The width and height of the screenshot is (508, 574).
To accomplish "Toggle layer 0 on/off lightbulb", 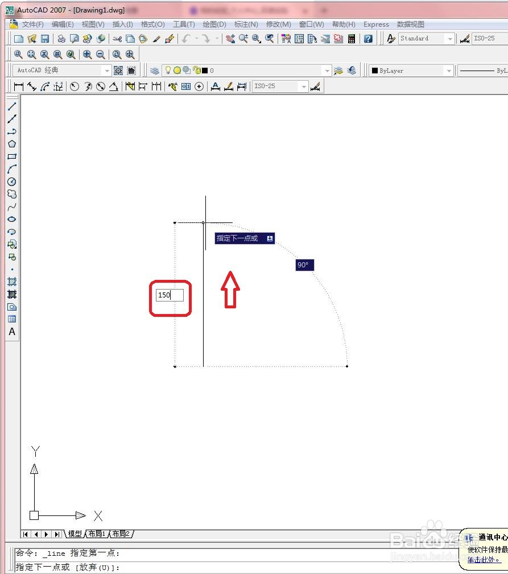I will [x=168, y=70].
